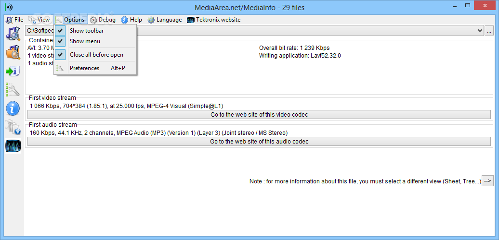Screen dimensions: 499x240
Task: Click the 'First video stream' group label
Action: [53, 97]
